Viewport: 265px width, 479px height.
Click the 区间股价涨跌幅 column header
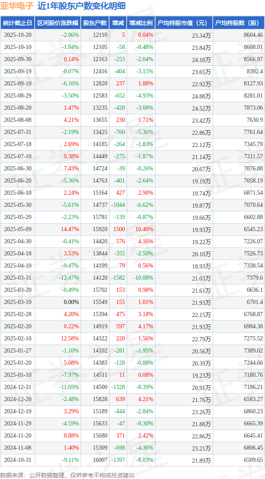pos(58,23)
